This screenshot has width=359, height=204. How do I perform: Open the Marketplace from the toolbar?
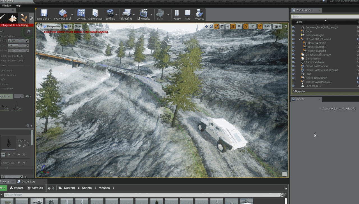[x=95, y=14]
